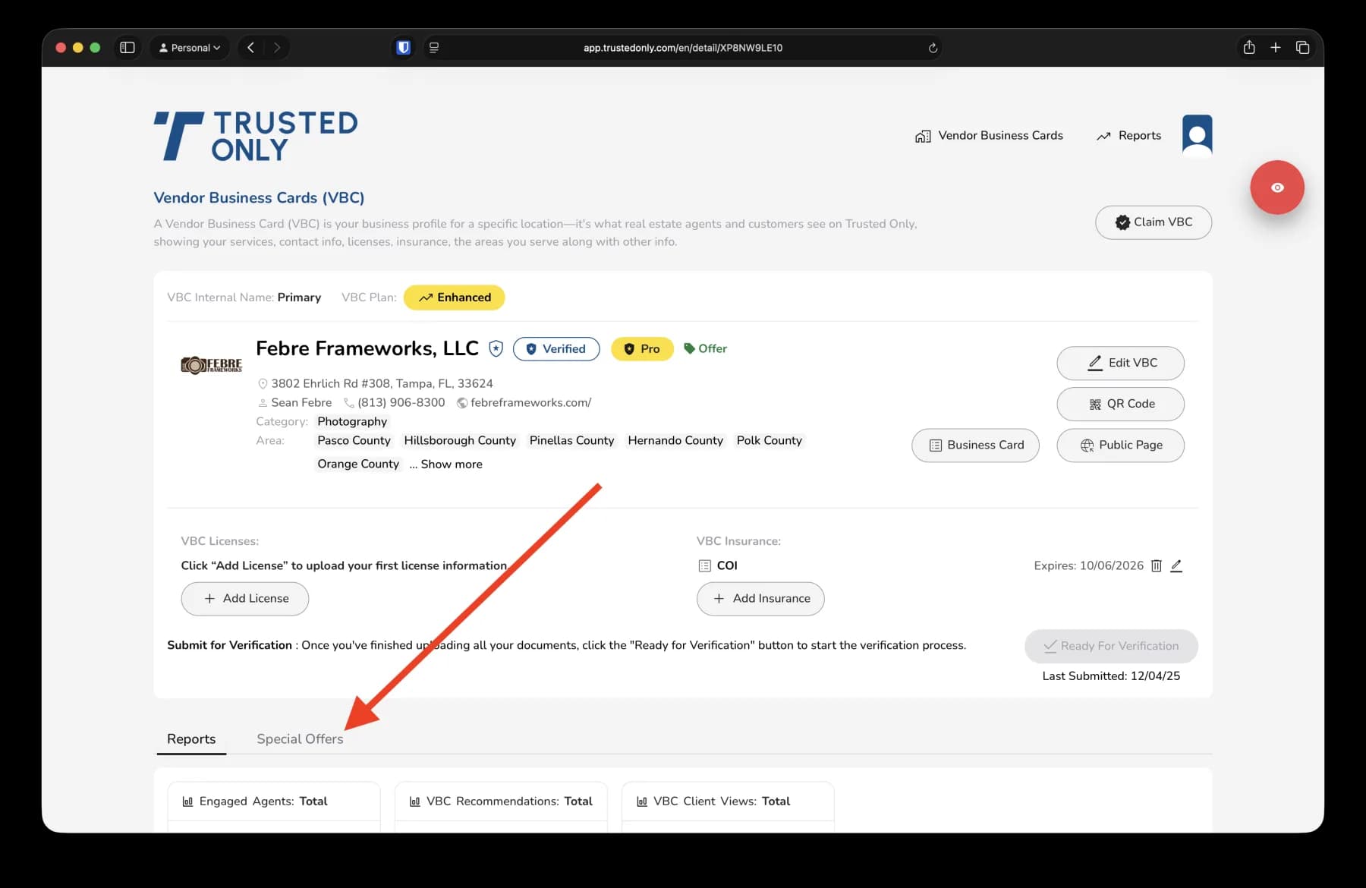Viewport: 1366px width, 888px height.
Task: Open the COI insurance document
Action: [x=727, y=566]
